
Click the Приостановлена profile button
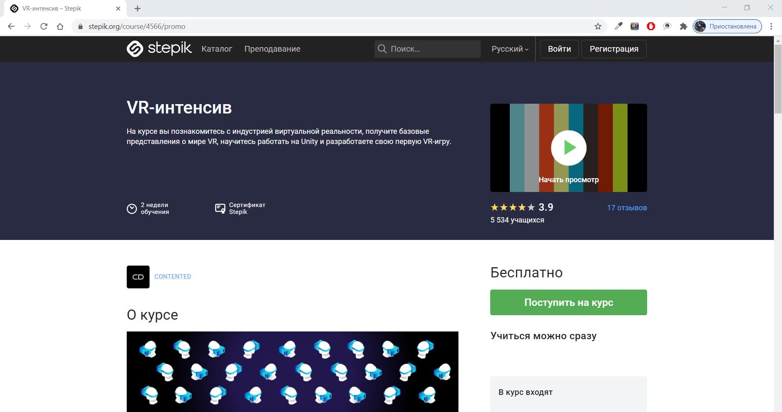tap(727, 26)
